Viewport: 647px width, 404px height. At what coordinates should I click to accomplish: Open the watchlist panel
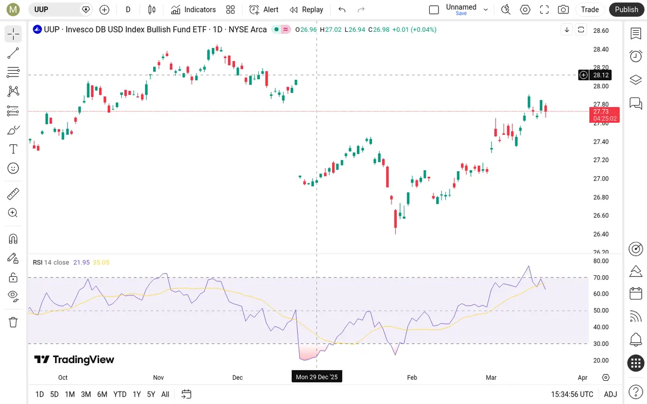click(x=636, y=34)
